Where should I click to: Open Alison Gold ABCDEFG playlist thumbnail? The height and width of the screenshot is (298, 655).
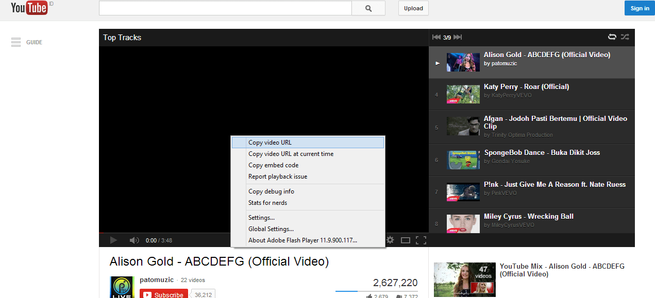coord(463,62)
